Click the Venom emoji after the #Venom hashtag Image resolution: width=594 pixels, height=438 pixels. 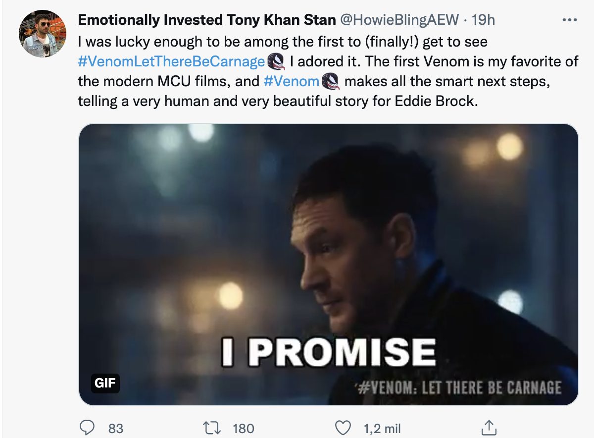coord(330,81)
